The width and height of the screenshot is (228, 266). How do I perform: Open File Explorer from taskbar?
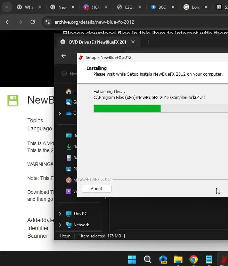178,259
